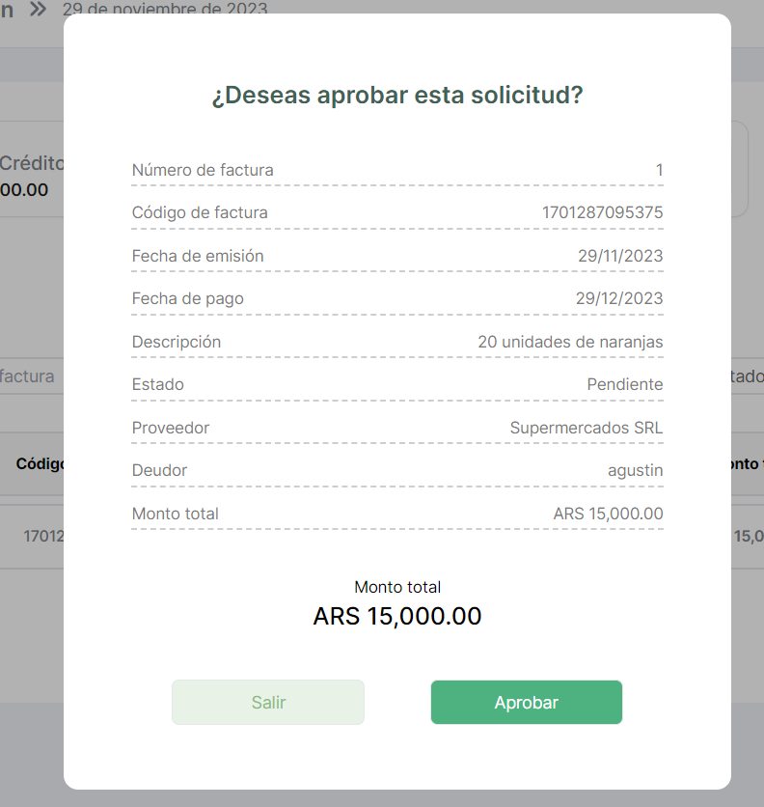Image resolution: width=764 pixels, height=807 pixels.
Task: Click the Monto total row value
Action: click(608, 514)
